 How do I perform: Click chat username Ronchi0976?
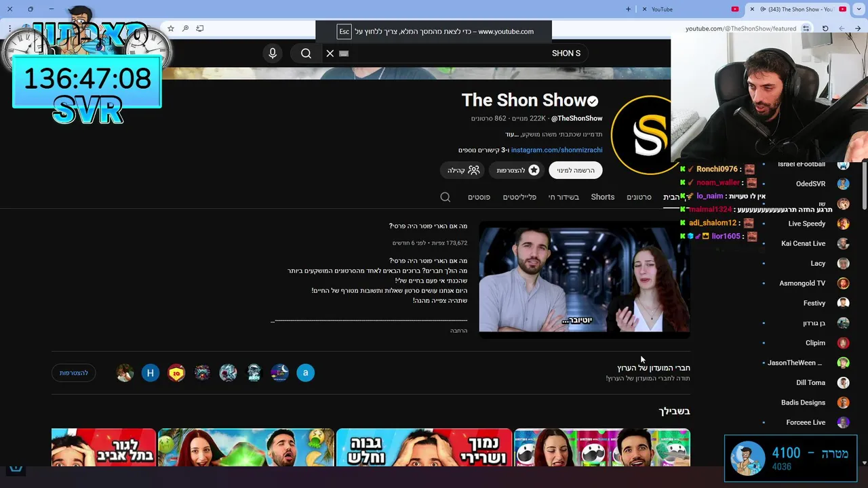(x=717, y=169)
